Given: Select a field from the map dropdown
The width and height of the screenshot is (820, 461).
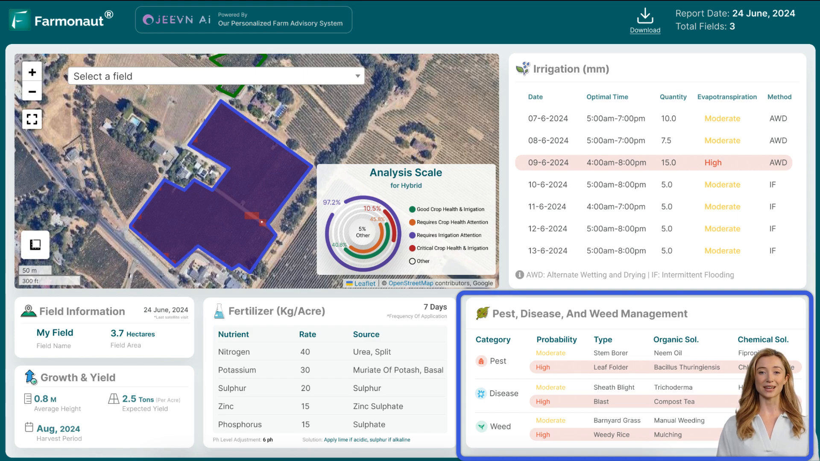Looking at the screenshot, I should [x=216, y=76].
